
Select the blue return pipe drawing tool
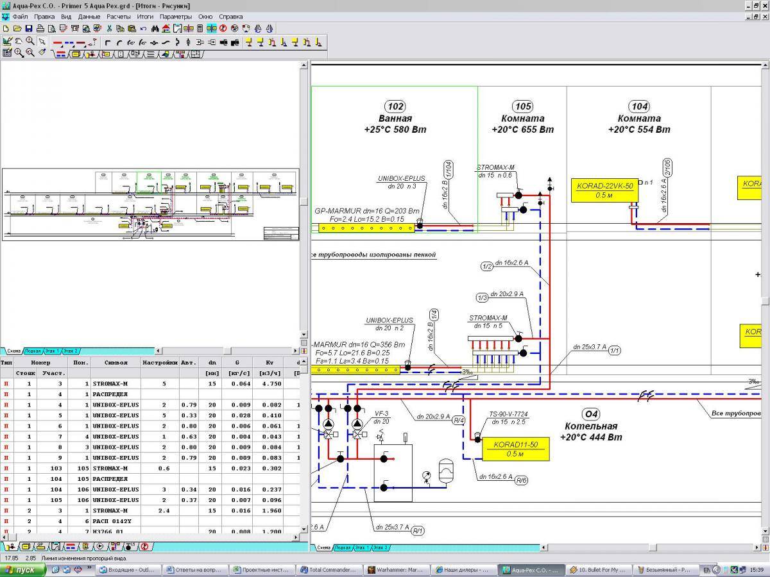pos(68,42)
